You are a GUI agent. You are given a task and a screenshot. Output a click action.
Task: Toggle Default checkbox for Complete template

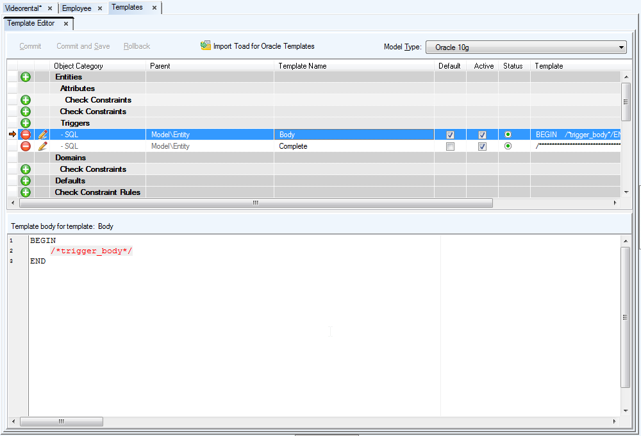coord(450,146)
